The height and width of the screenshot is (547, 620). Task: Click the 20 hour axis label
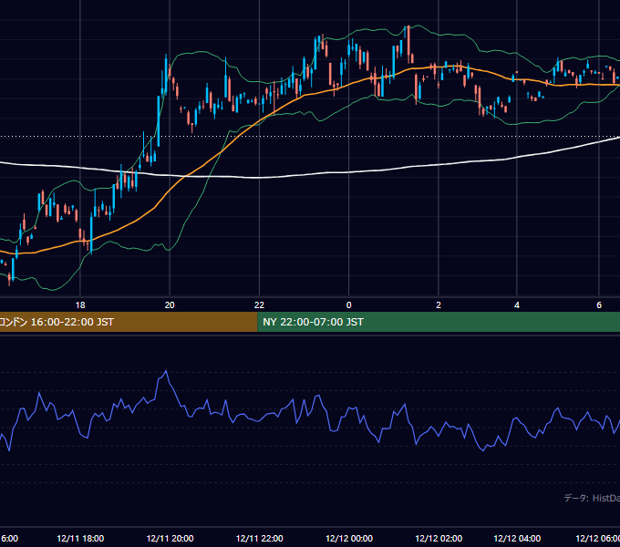pyautogui.click(x=170, y=305)
